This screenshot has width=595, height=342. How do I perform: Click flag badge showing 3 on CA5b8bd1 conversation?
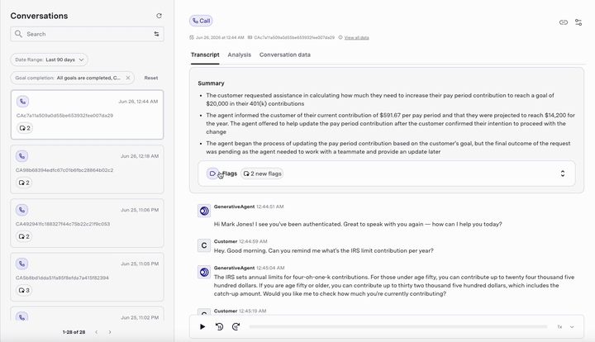[x=24, y=291]
